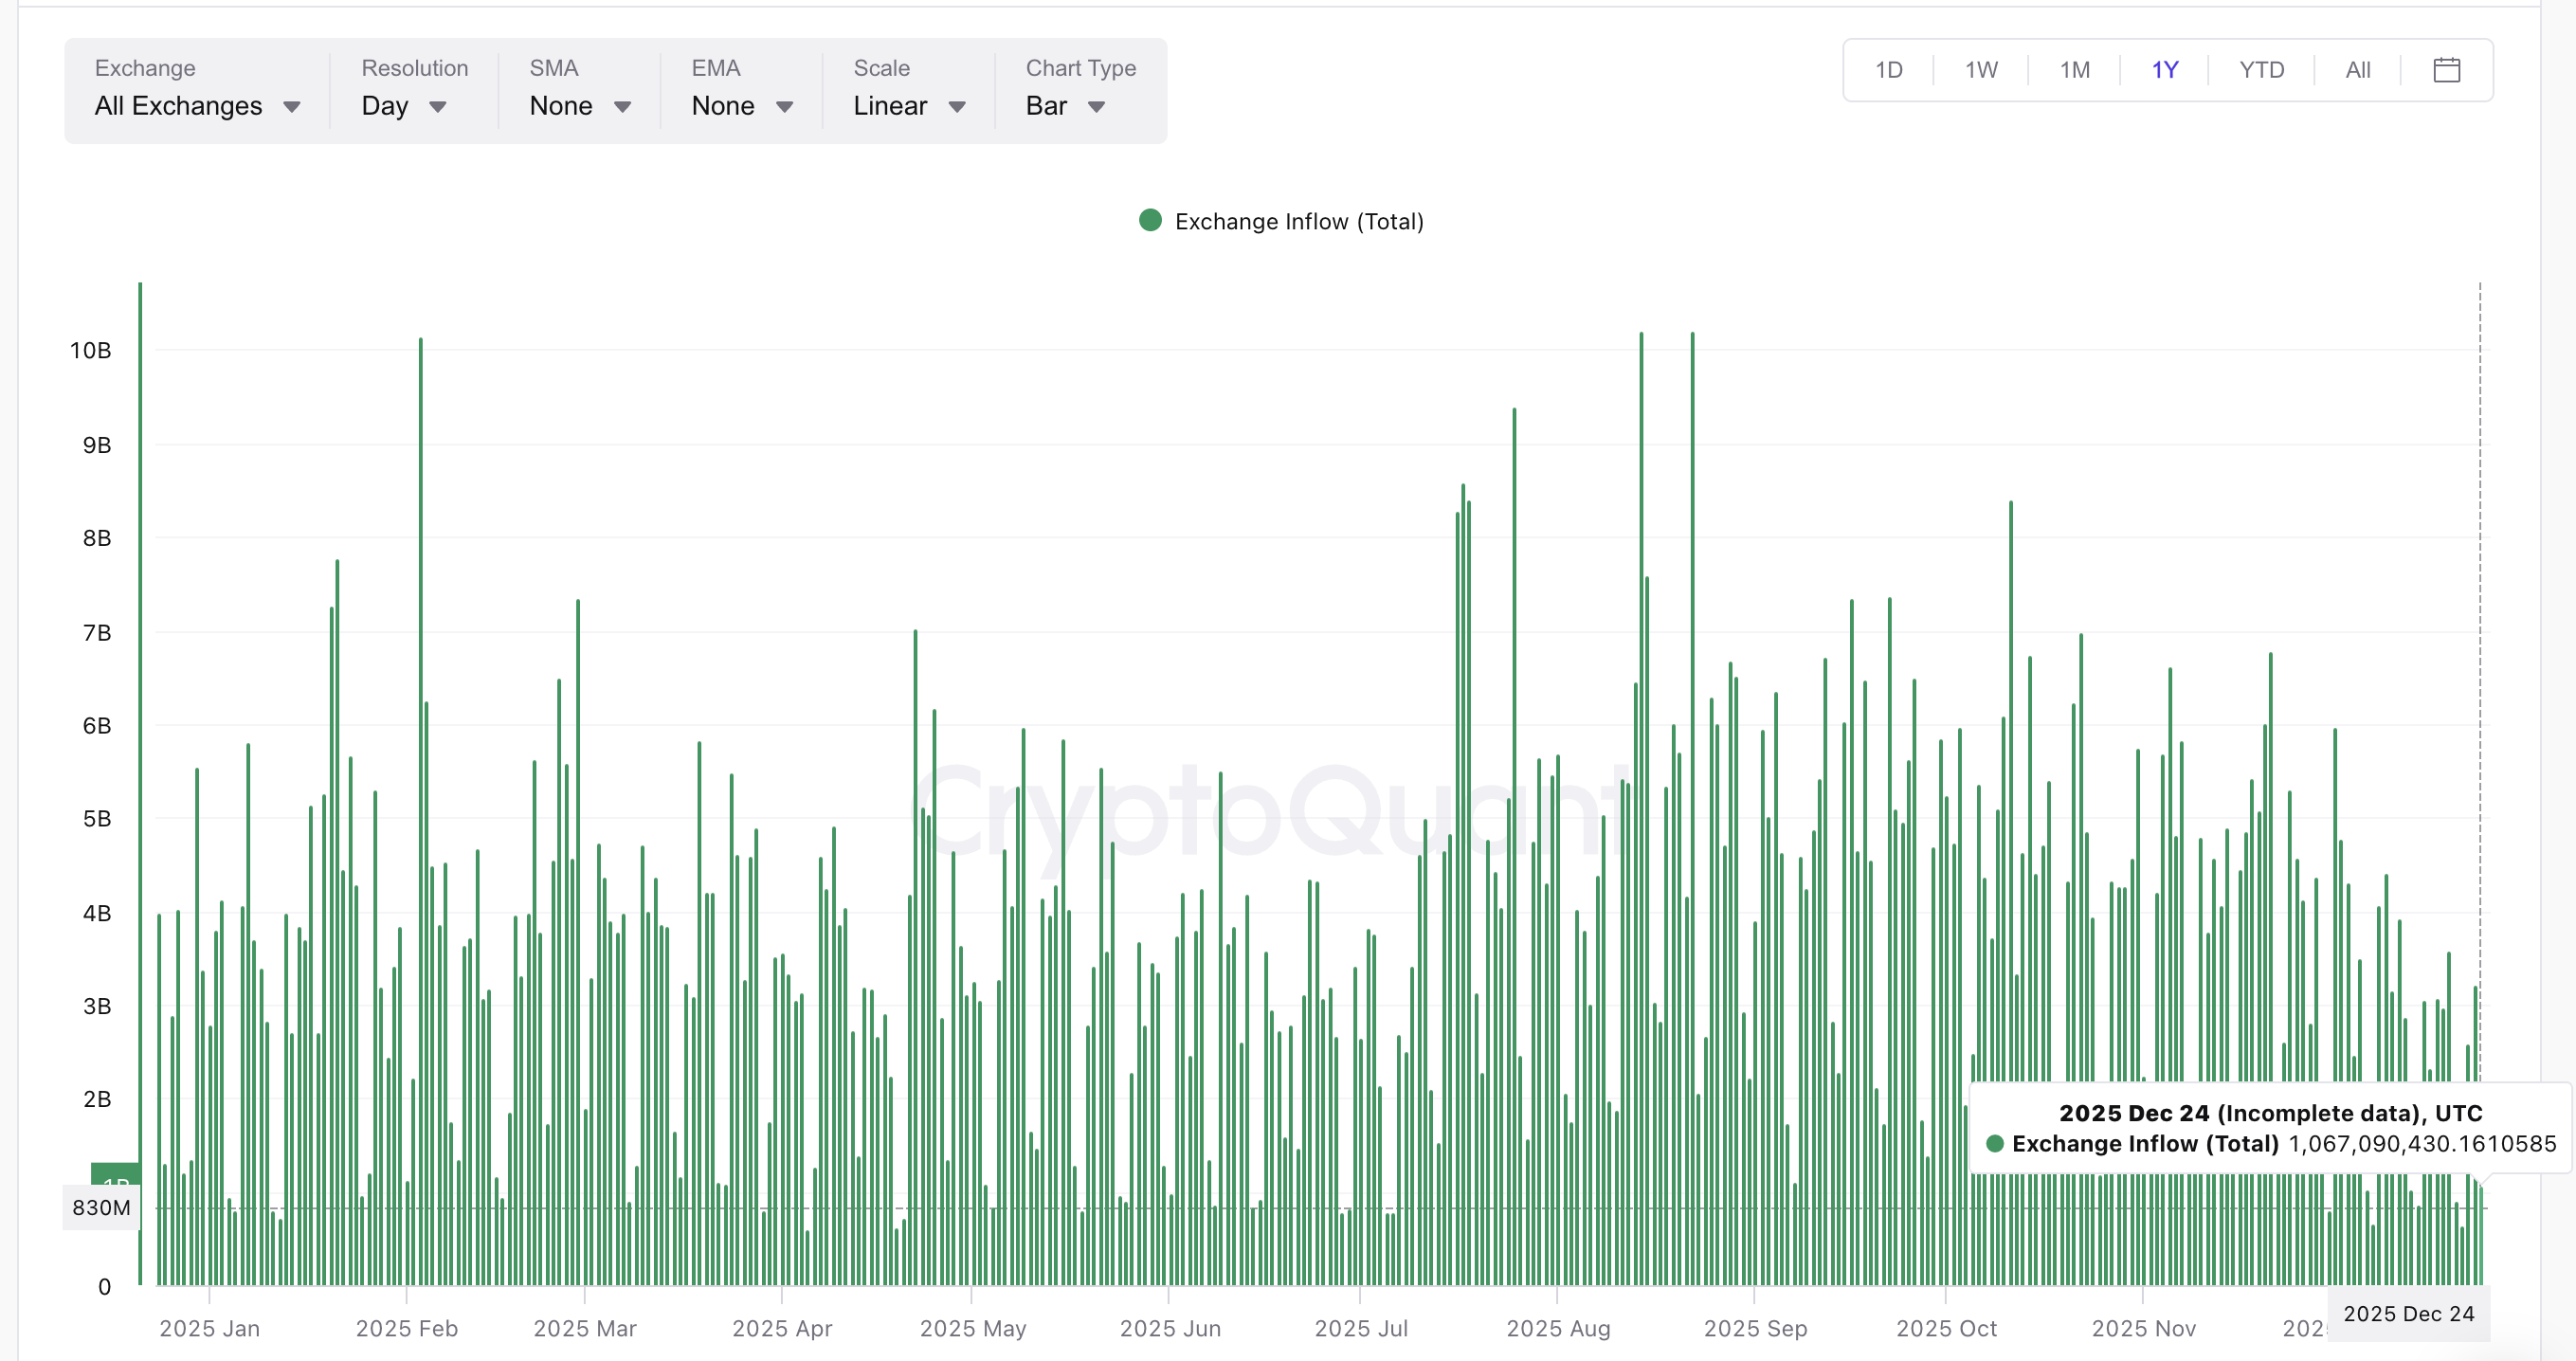Click the 2025 Dec 24 date label
Screen dimensions: 2576x1361
2410,1313
